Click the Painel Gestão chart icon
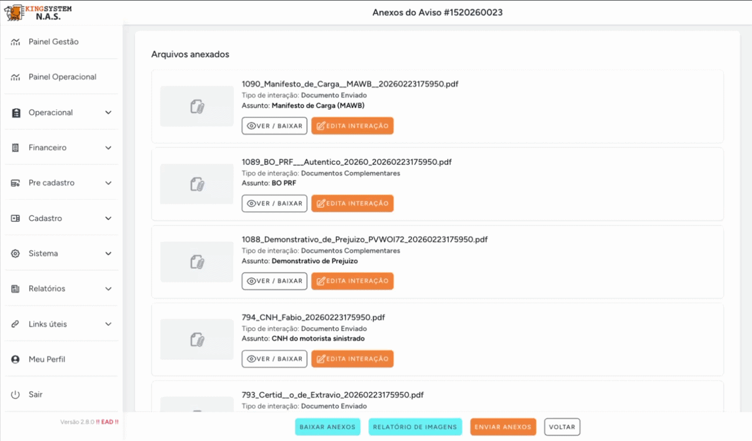The height and width of the screenshot is (441, 752). 16,42
